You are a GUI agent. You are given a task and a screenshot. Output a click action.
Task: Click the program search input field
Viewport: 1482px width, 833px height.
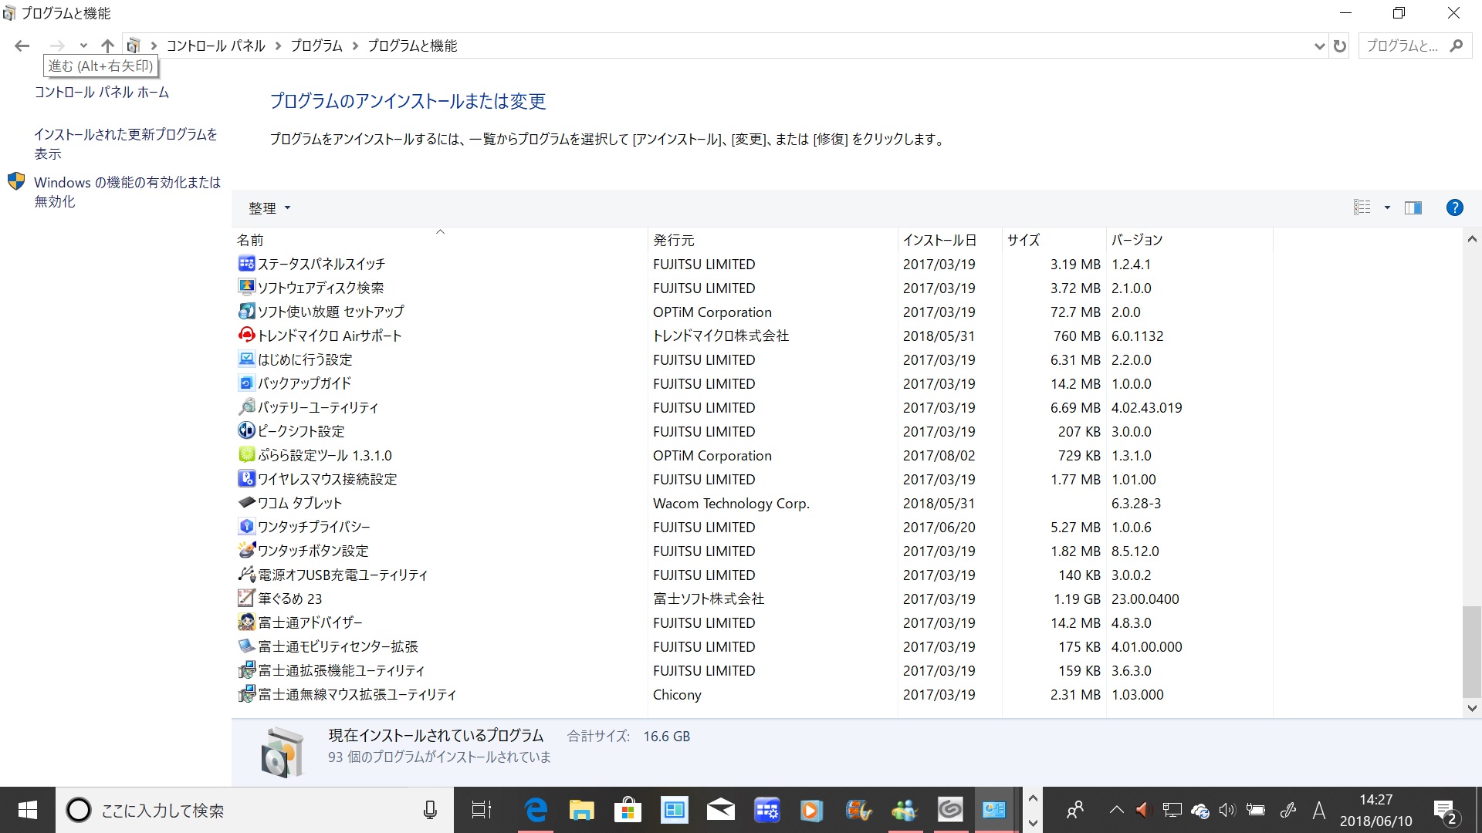pos(1402,46)
